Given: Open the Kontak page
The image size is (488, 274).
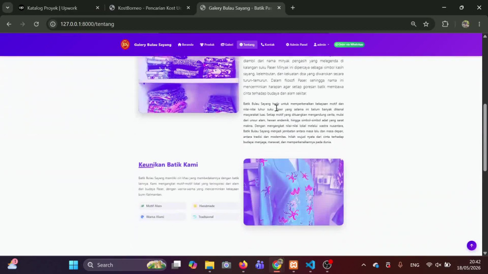Looking at the screenshot, I should 267,45.
